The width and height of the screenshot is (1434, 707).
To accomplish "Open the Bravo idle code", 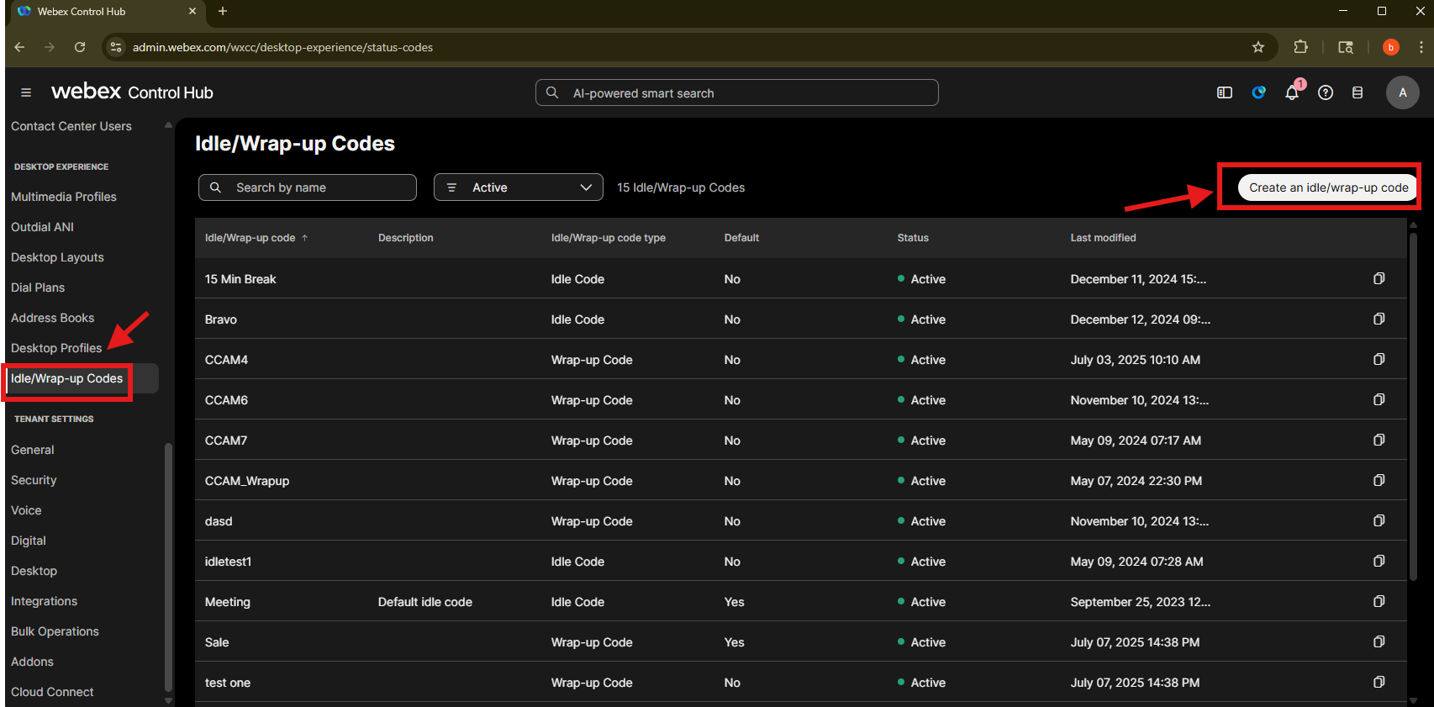I will [221, 319].
